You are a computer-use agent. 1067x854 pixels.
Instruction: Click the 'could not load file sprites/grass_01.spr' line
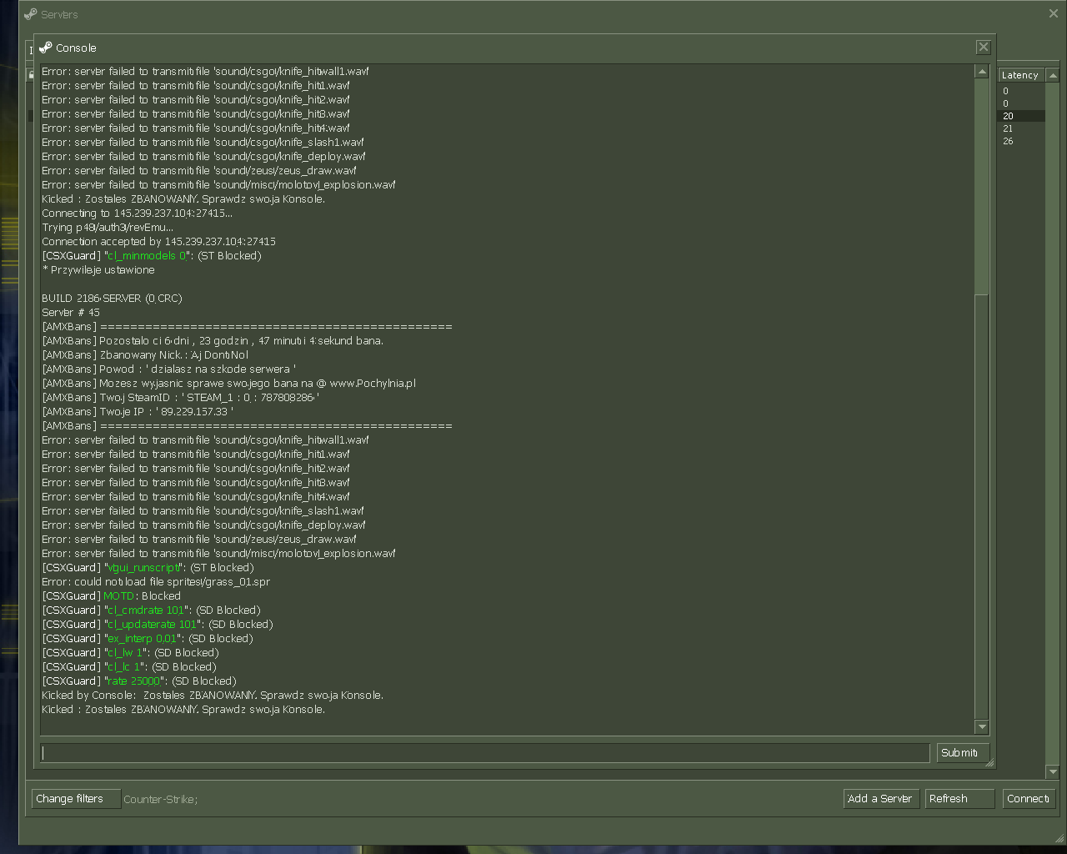(156, 582)
